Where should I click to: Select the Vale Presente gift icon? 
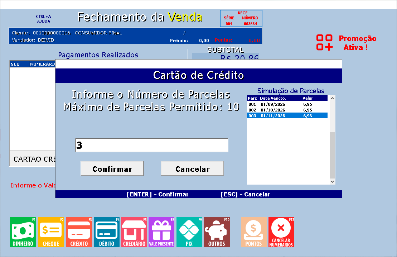coord(161,232)
